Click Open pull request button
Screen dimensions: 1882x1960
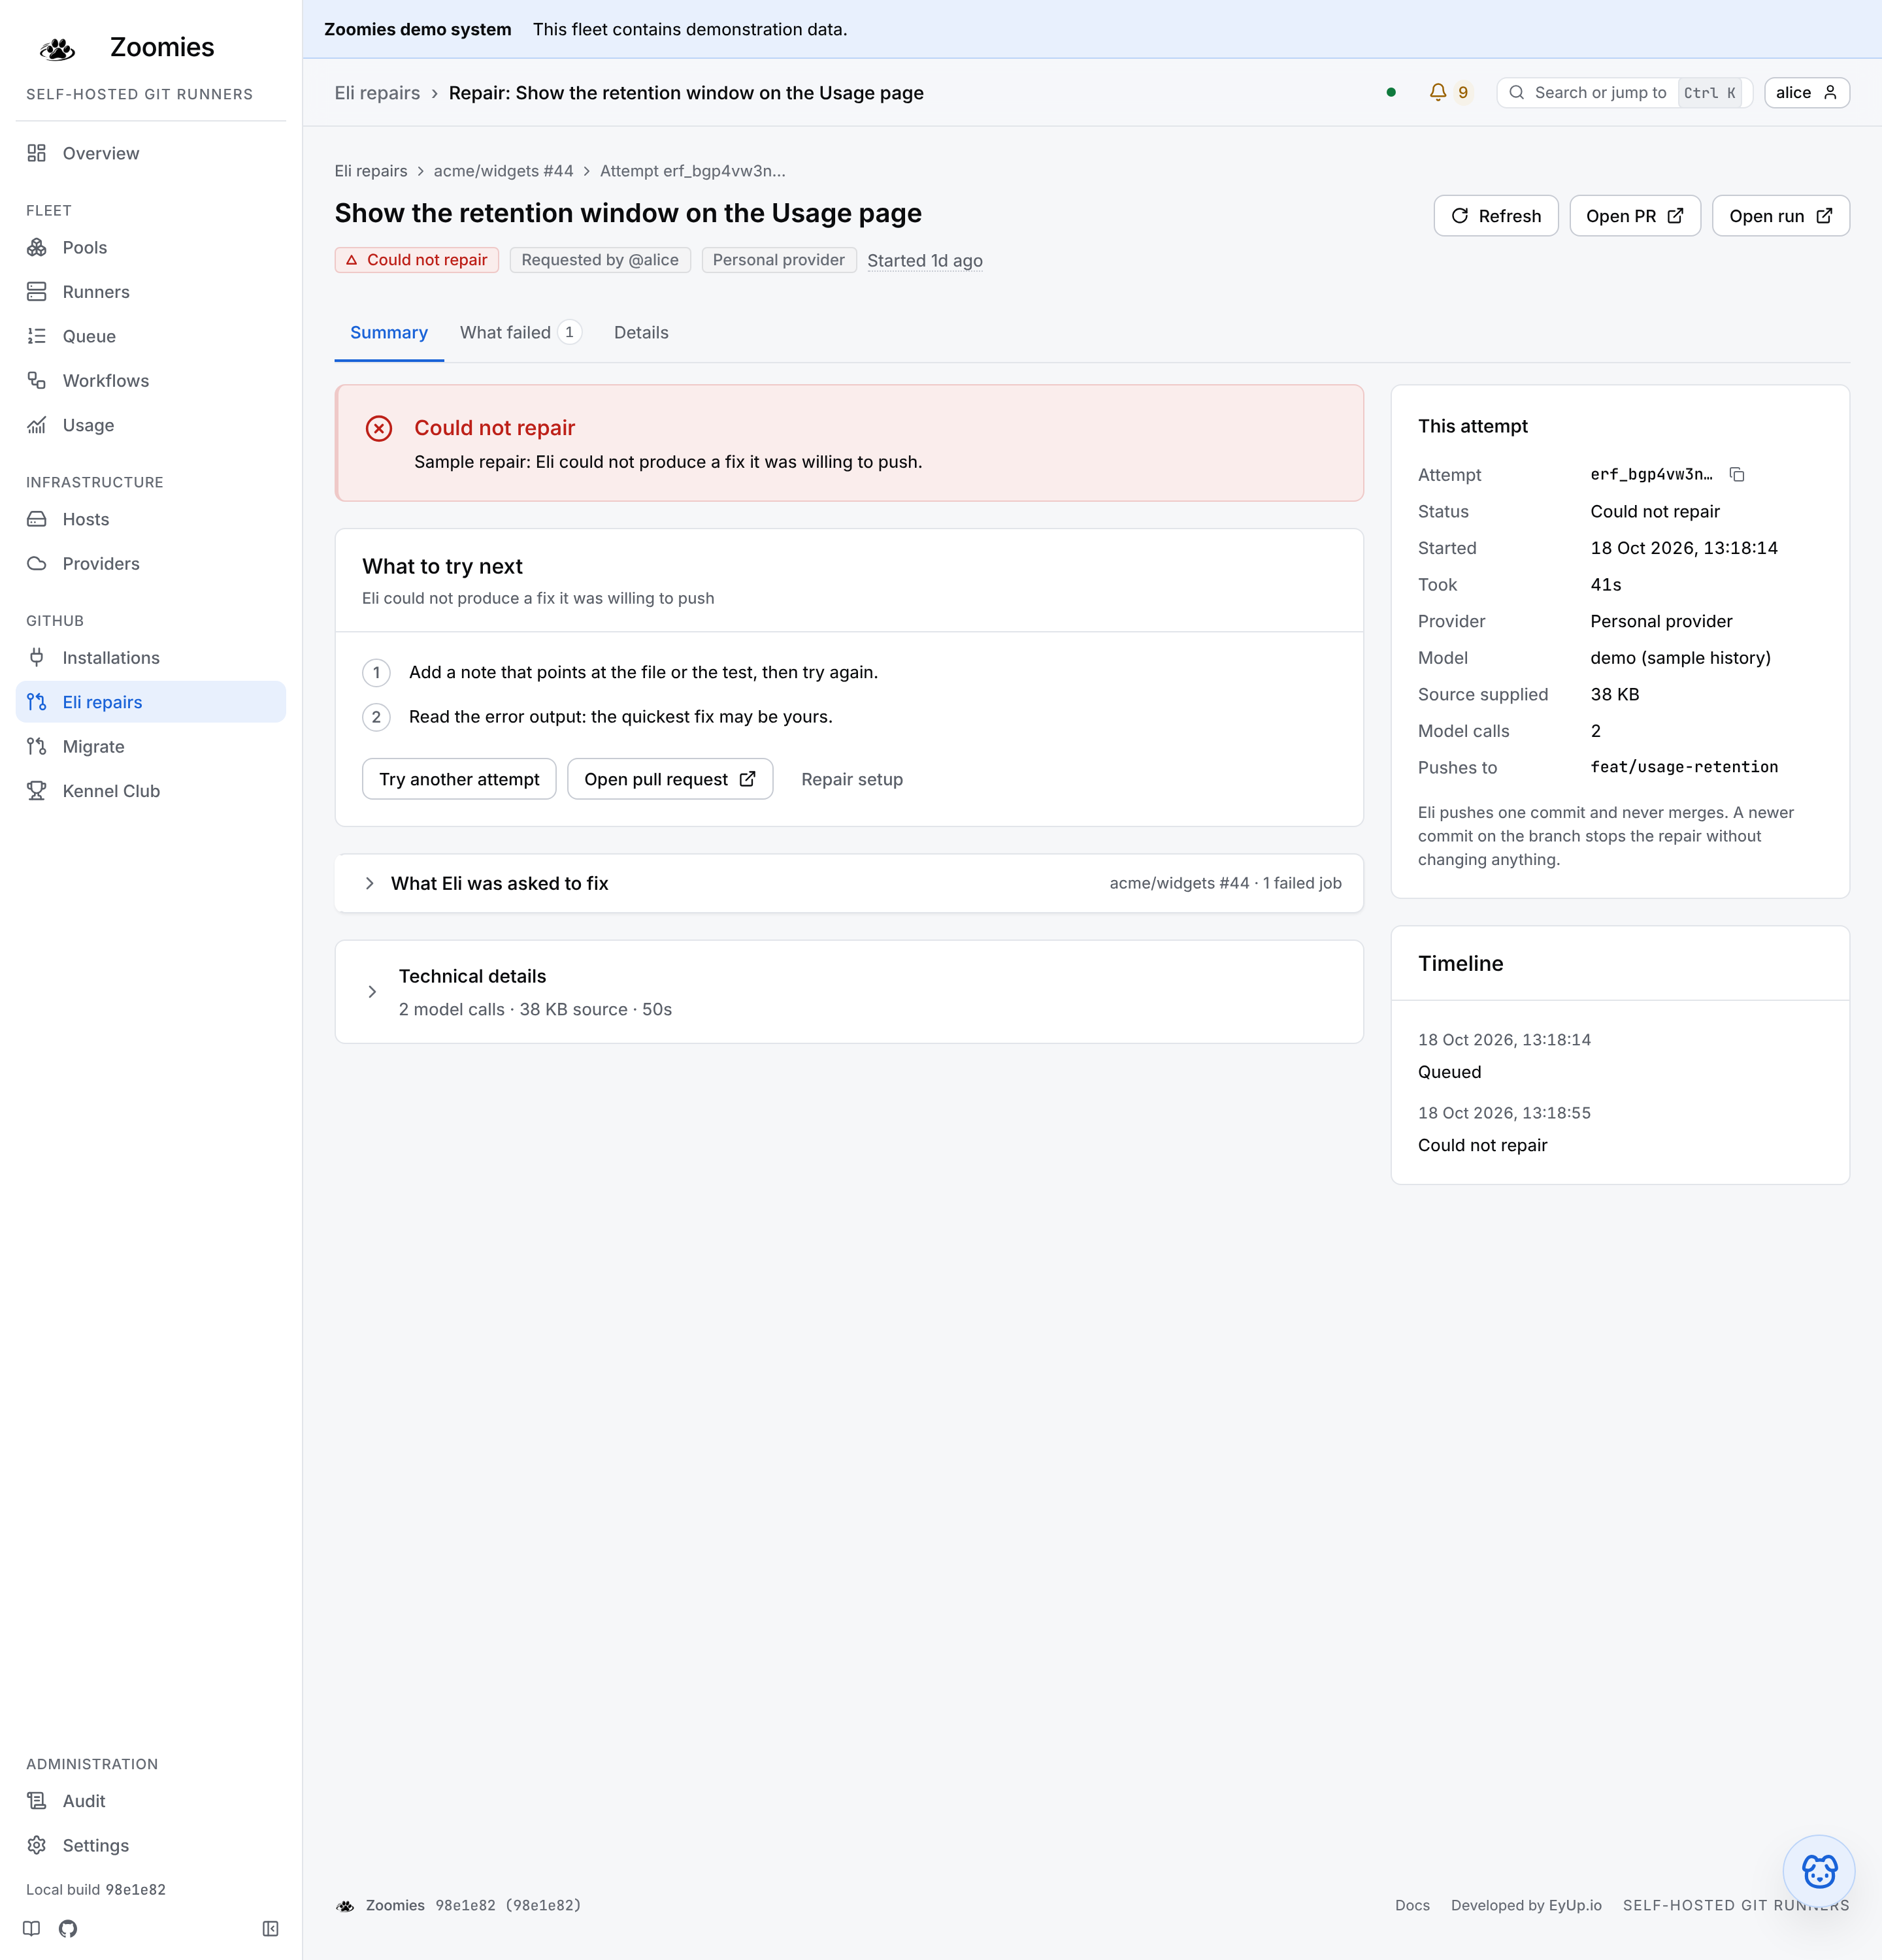pos(670,779)
